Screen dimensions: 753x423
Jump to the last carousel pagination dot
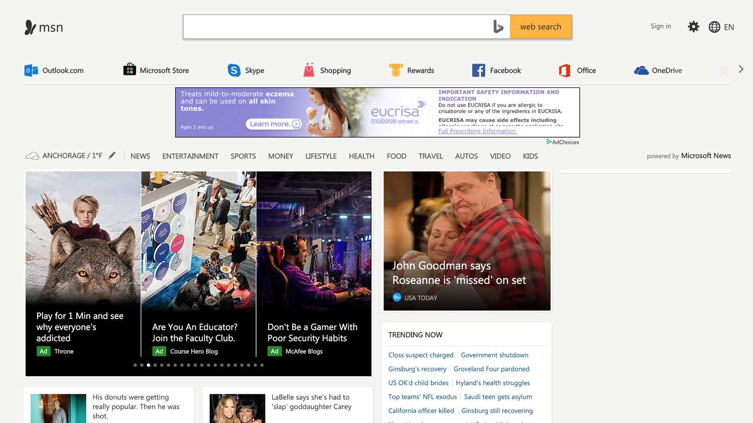pos(262,365)
